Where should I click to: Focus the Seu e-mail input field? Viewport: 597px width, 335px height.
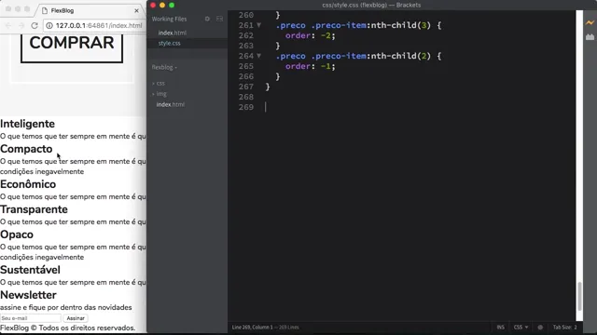coord(31,318)
